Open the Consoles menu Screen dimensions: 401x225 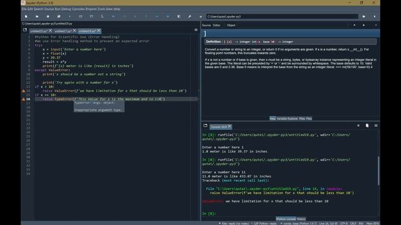(78, 9)
